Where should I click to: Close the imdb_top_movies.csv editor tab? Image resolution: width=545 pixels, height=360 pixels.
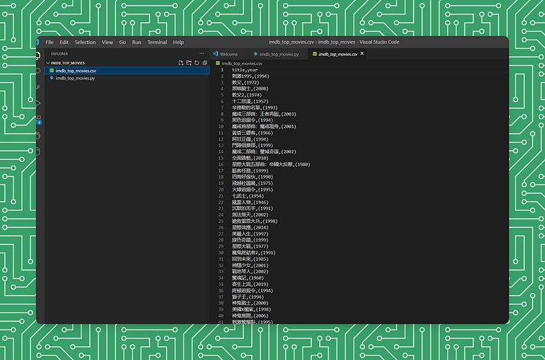(x=362, y=53)
